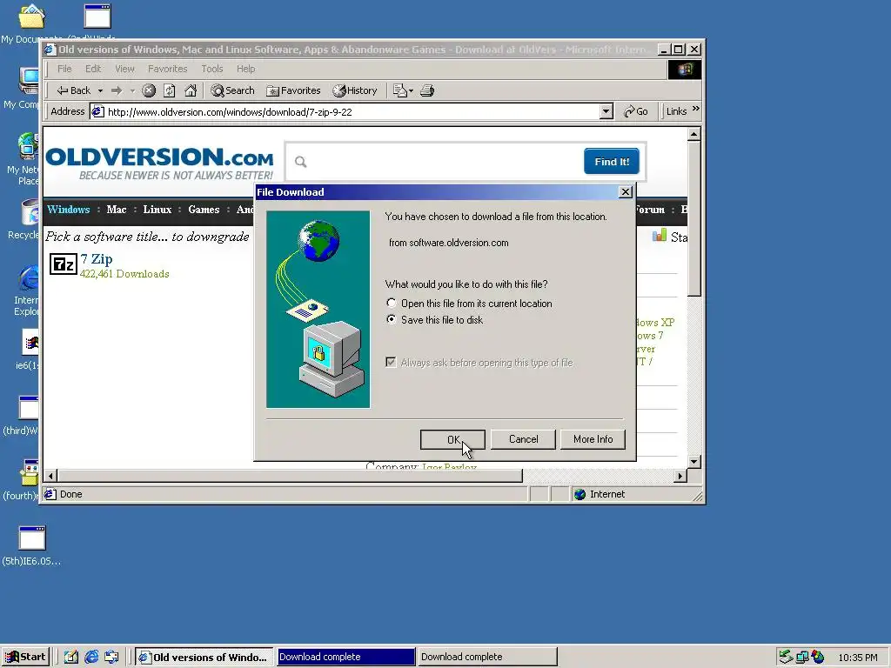Image resolution: width=891 pixels, height=668 pixels.
Task: Confirm the File Download with OK
Action: (x=452, y=439)
